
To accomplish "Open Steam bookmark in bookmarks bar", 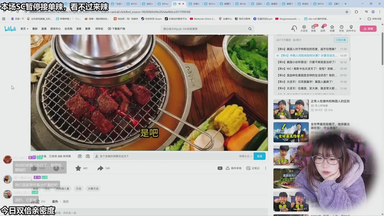I will pos(151,19).
